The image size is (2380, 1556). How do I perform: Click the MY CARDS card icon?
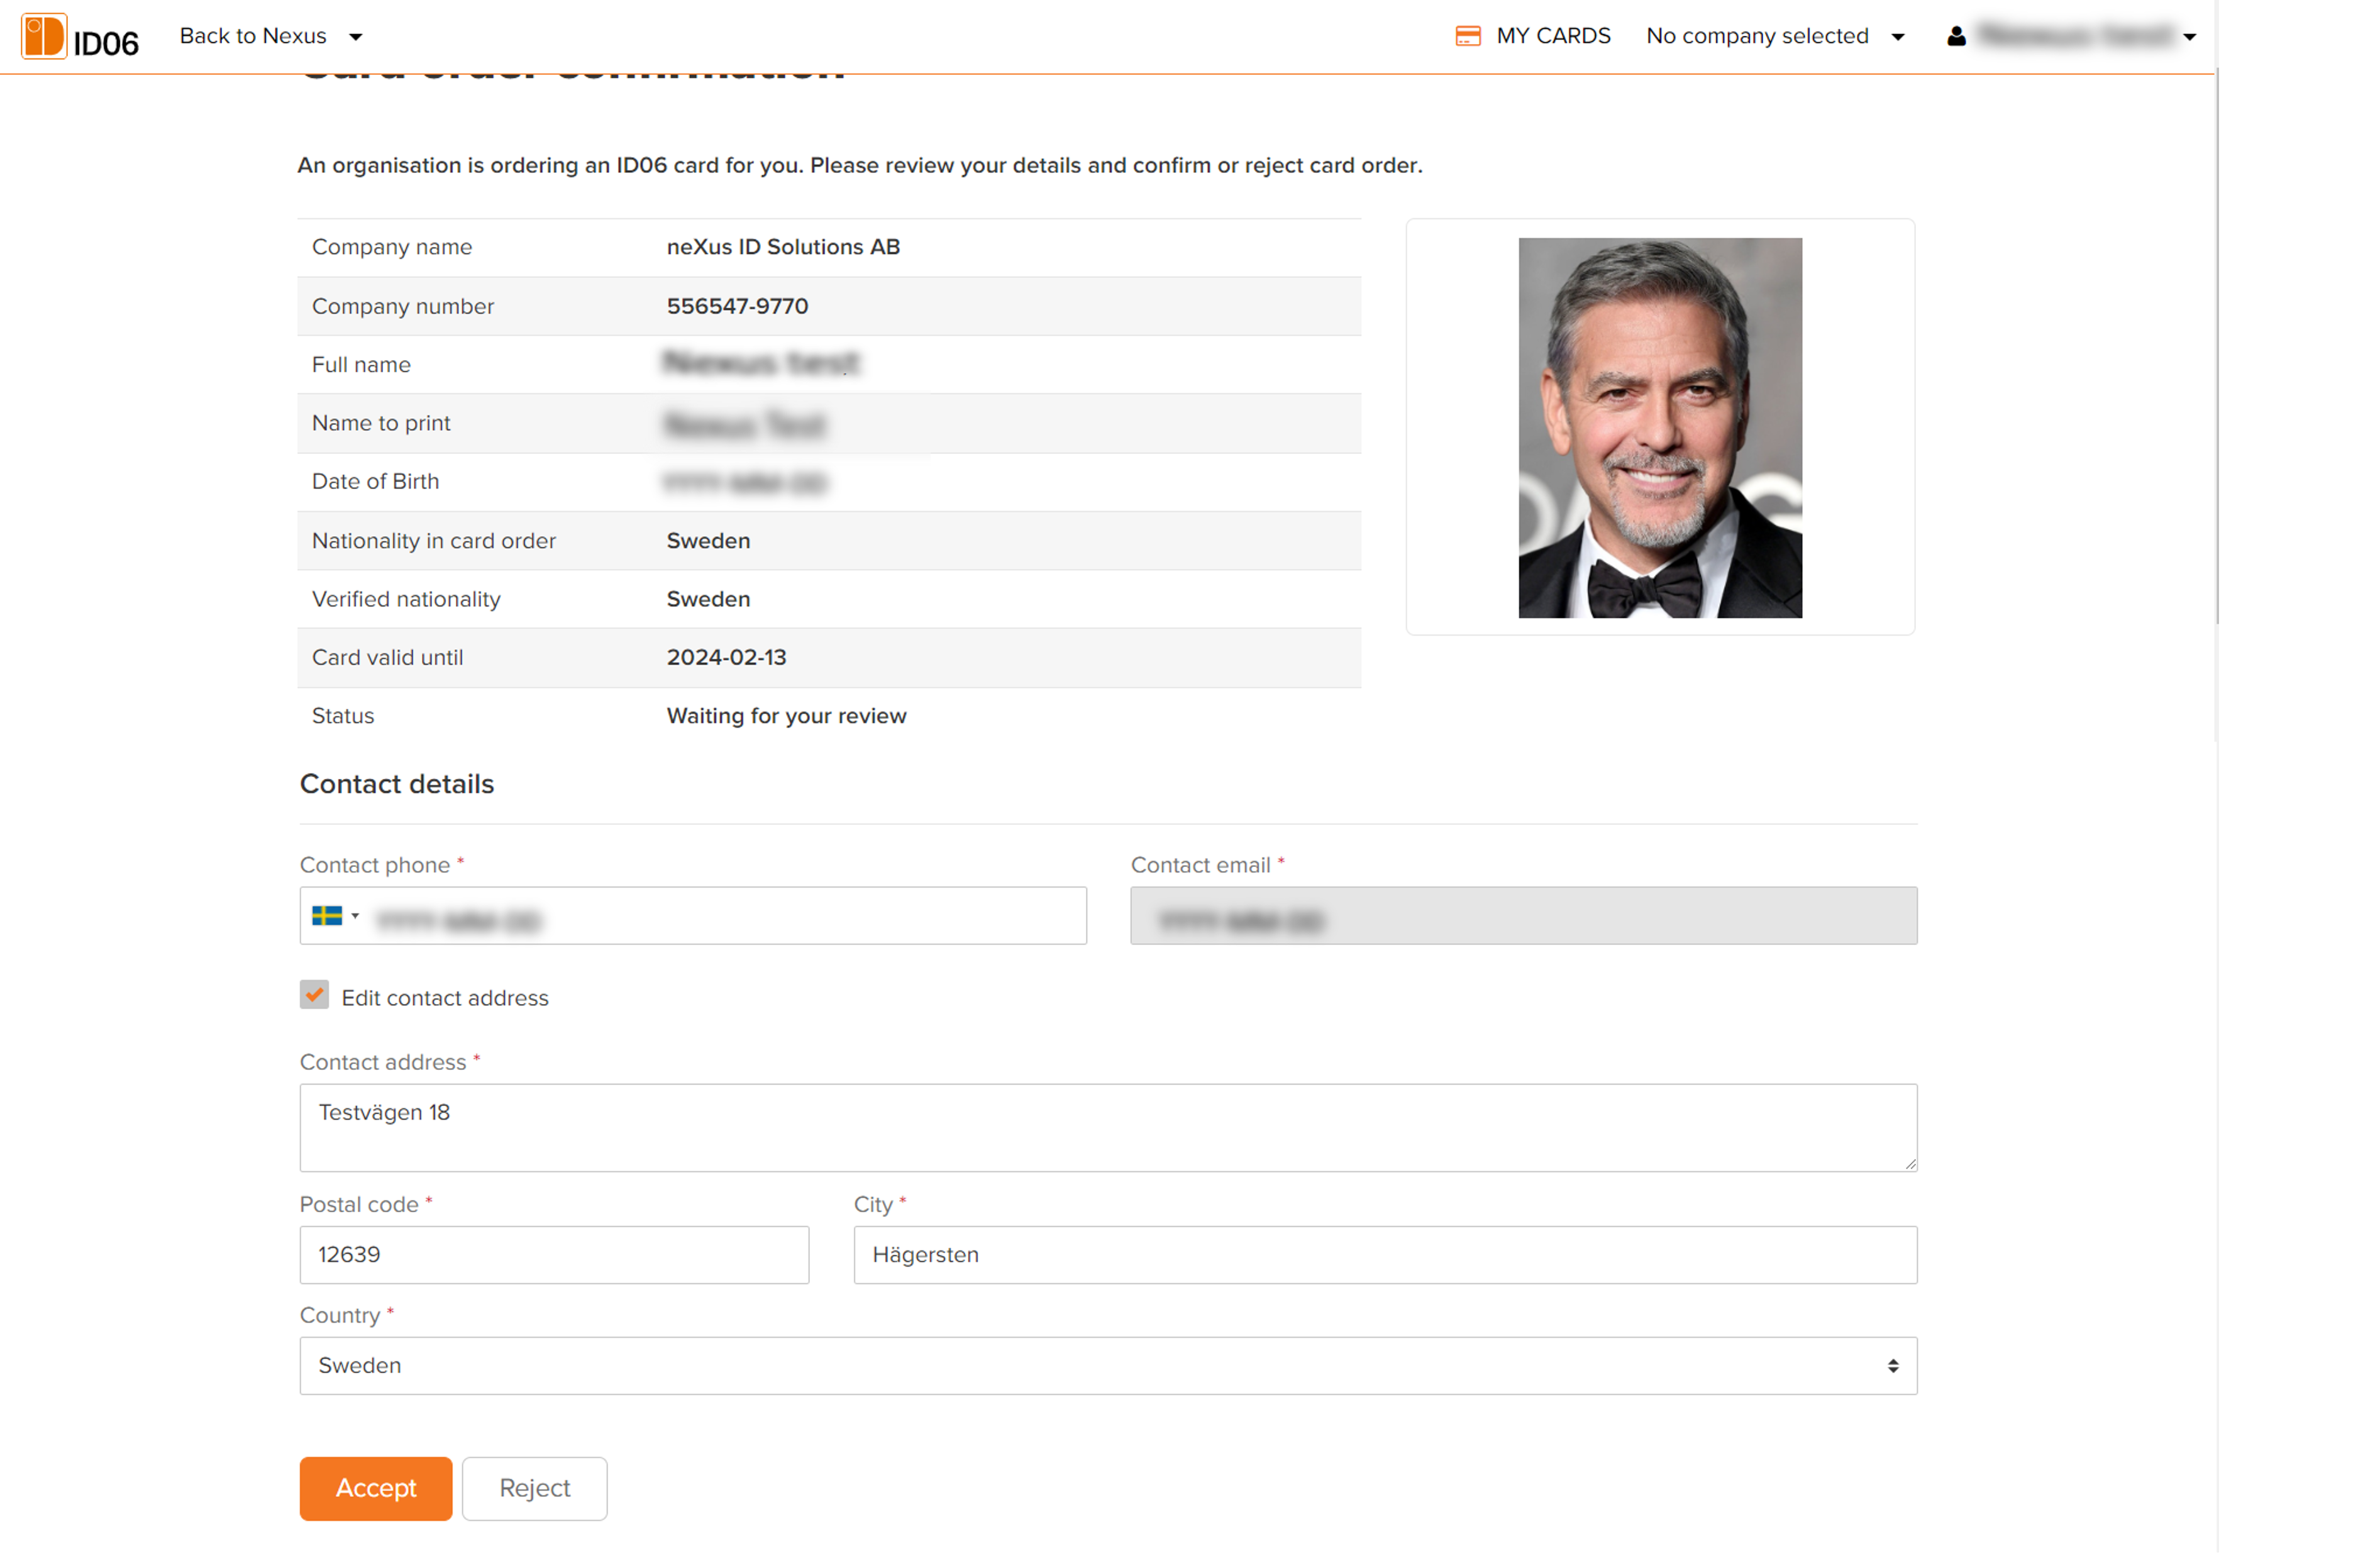(1467, 37)
